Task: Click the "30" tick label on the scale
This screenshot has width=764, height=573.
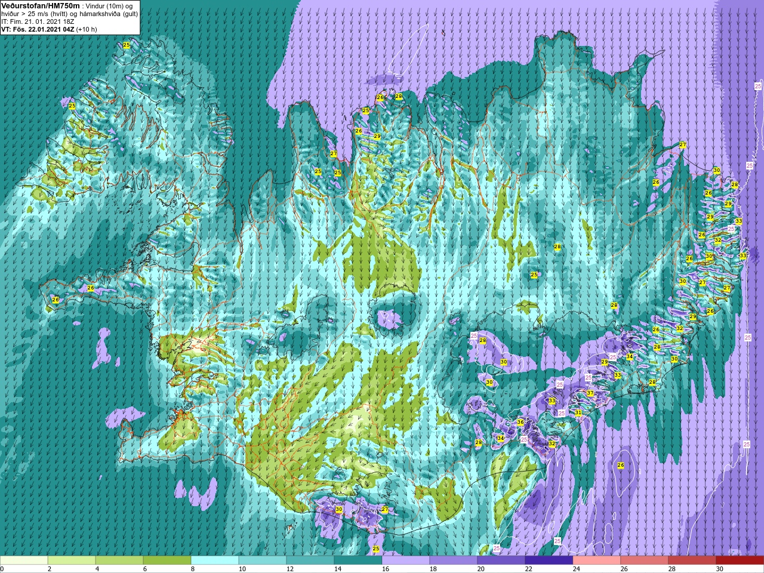Action: 719,569
